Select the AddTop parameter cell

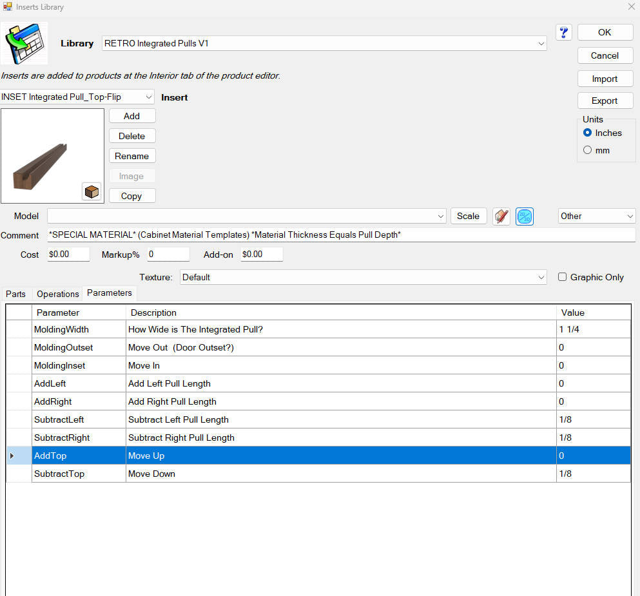point(79,456)
